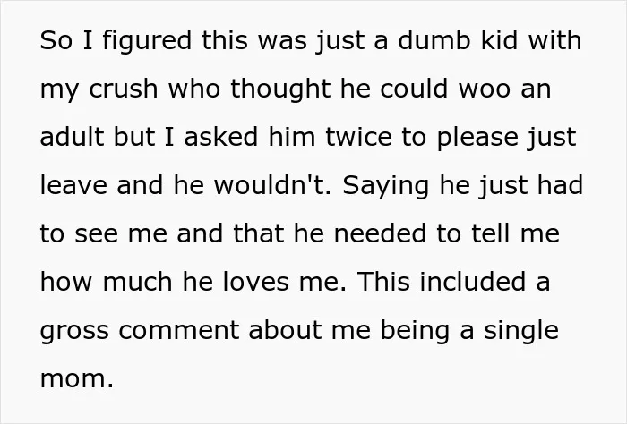Click on the word "wouldn't"
627x424 pixels.
click(x=272, y=185)
